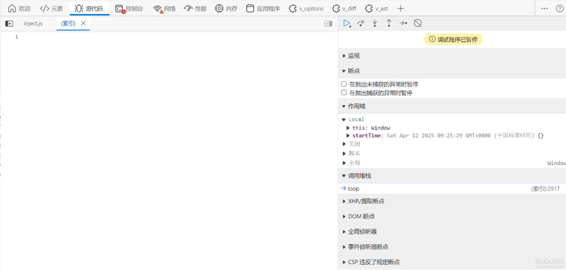Collapse the debugger pane icon
Viewport: 566px width, 270px height.
[328, 24]
